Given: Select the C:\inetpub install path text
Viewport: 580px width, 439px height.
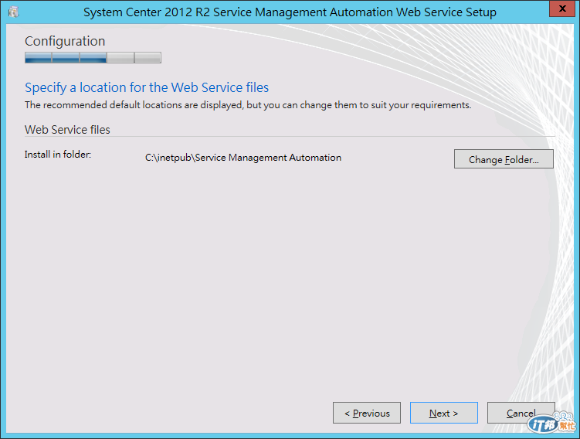Looking at the screenshot, I should point(243,158).
